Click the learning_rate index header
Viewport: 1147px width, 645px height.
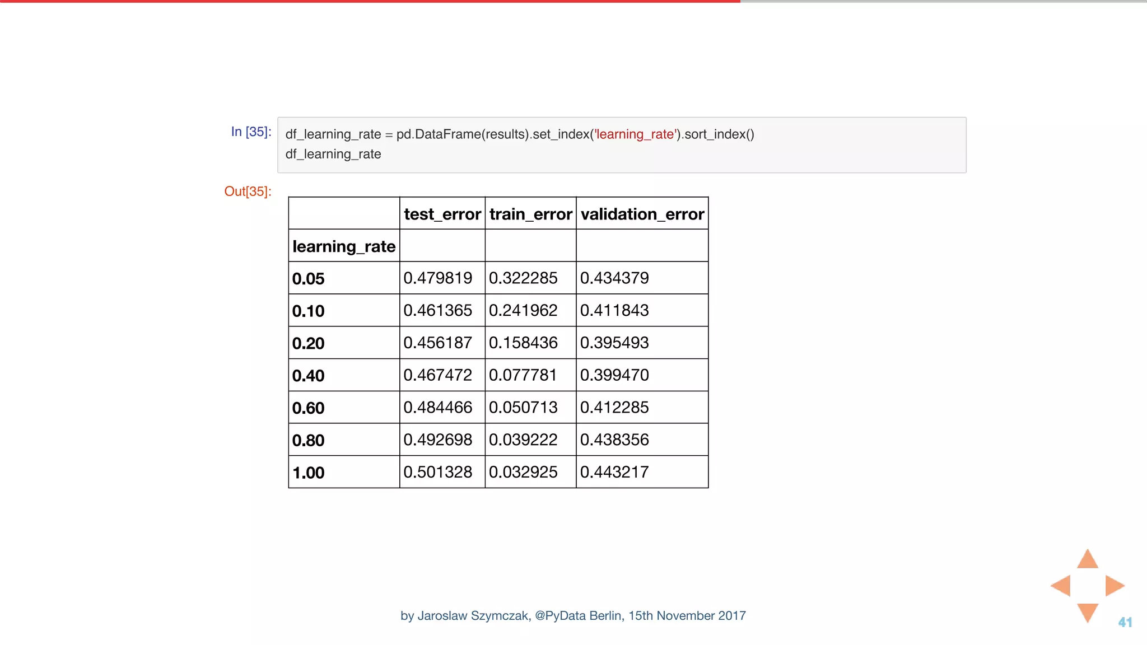344,246
